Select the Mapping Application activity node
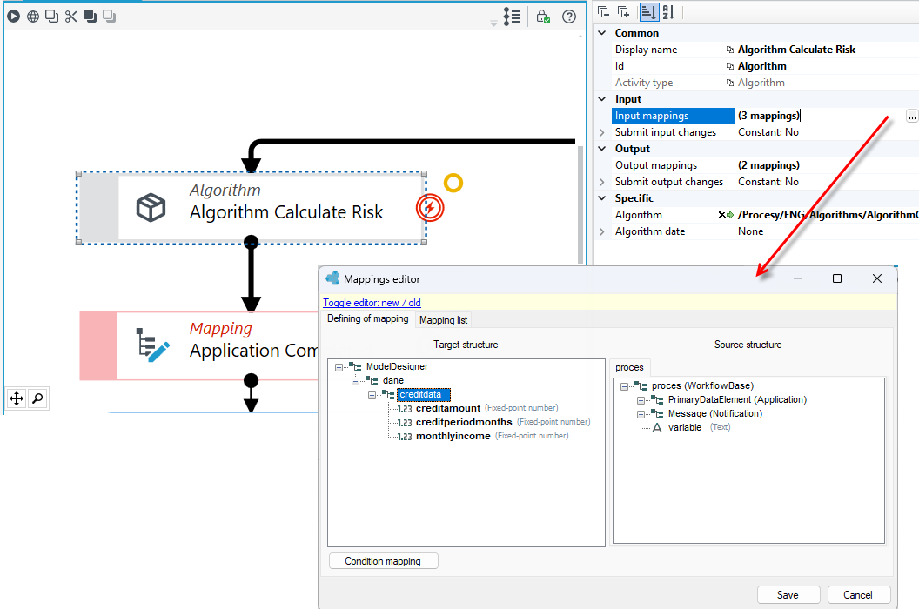Viewport: 919px width, 609px height. pyautogui.click(x=199, y=345)
